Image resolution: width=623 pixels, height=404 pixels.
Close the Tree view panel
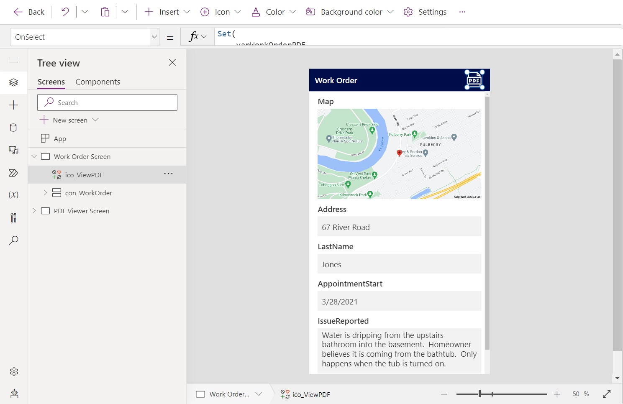pyautogui.click(x=172, y=62)
